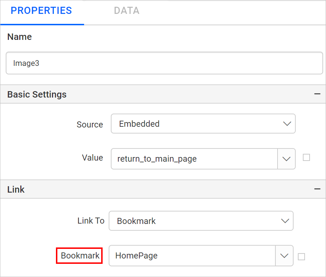Screen dimensions: 326x277
Task: Click the Link To label
Action: point(91,221)
